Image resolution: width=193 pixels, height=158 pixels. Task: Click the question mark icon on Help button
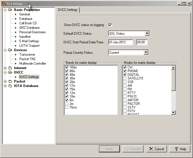point(176,149)
